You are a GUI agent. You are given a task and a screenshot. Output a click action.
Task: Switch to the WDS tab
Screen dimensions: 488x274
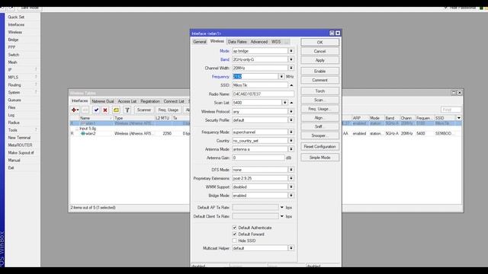(276, 42)
